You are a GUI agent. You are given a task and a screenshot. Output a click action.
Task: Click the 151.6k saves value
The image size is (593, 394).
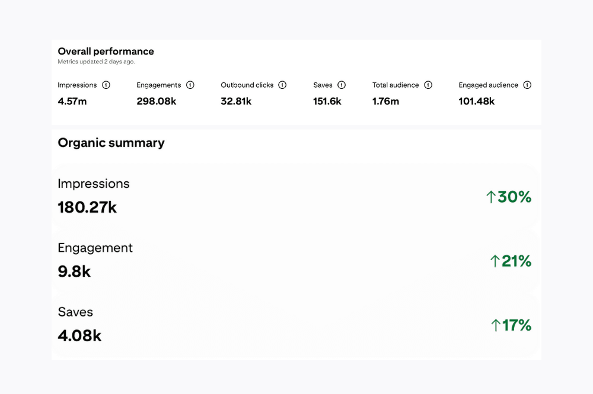(327, 101)
